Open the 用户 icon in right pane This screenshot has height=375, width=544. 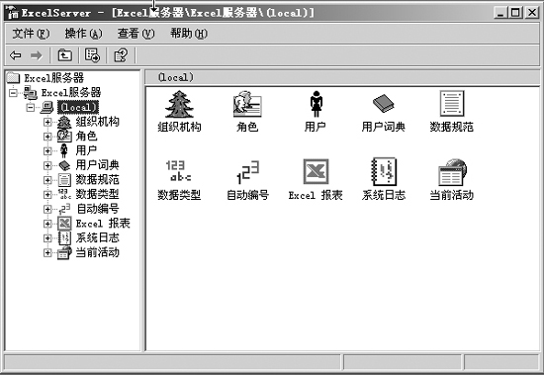(x=316, y=104)
